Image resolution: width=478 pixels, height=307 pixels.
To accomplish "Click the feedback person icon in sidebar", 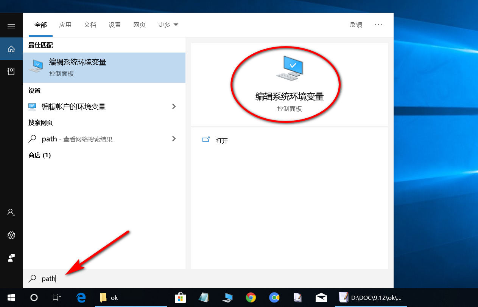I will point(11,258).
